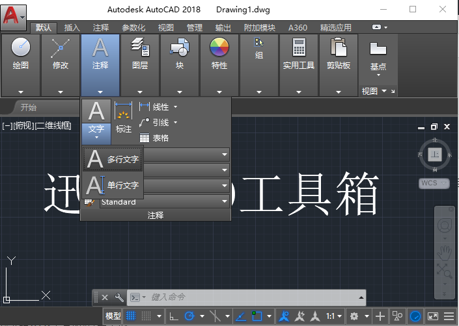Open the 剪贴板 (Clipboard) panel icon

(339, 47)
